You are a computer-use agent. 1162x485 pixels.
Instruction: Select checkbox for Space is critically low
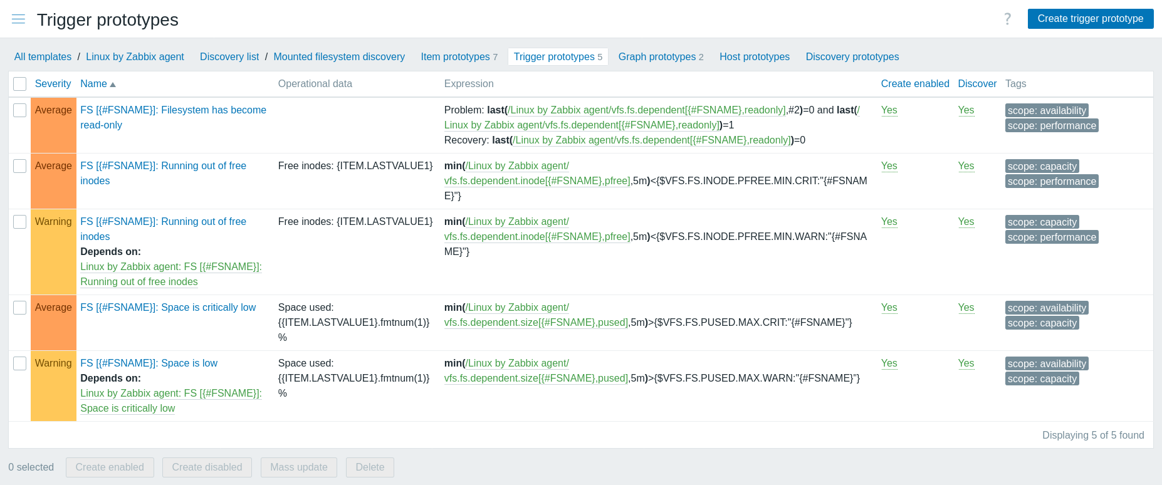point(20,308)
